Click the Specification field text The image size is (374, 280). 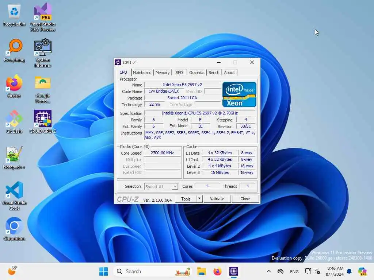pos(200,113)
